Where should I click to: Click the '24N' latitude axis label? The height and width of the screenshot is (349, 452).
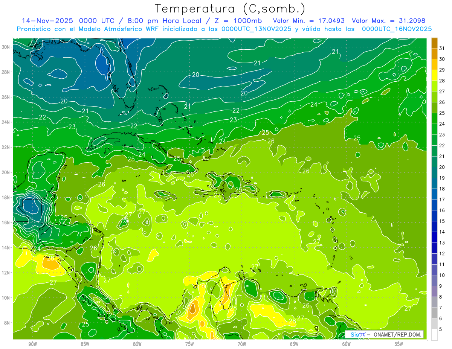point(6,122)
